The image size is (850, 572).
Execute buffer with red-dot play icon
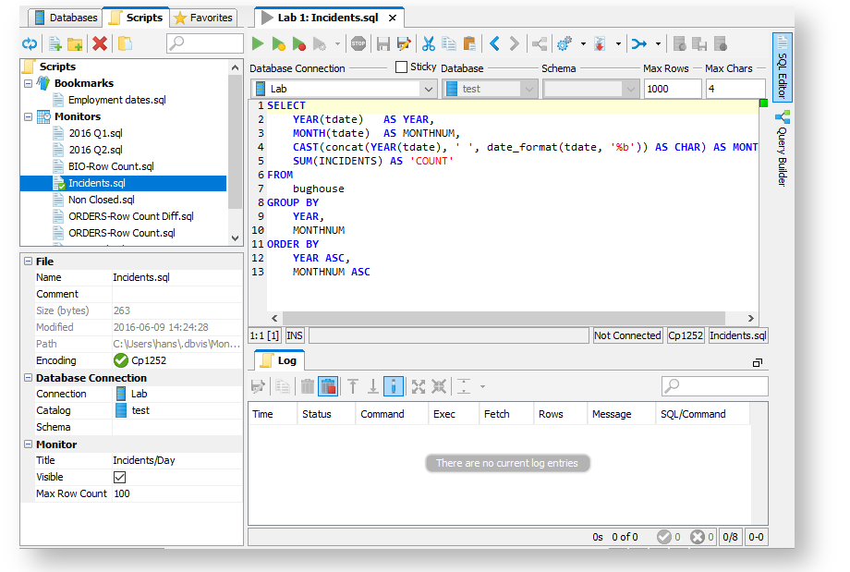tap(298, 44)
